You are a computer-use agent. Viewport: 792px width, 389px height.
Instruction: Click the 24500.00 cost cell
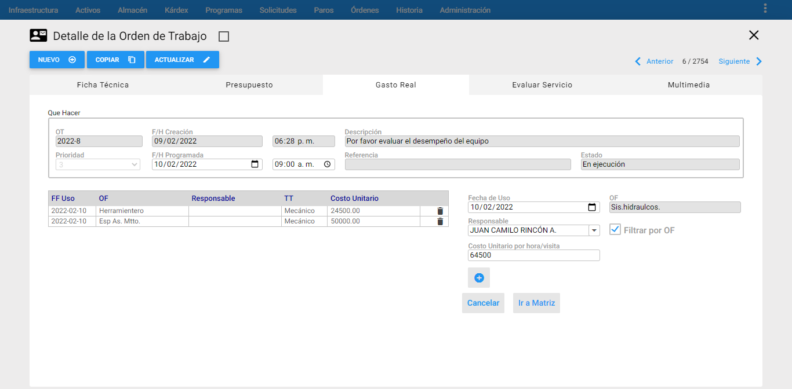coord(373,211)
